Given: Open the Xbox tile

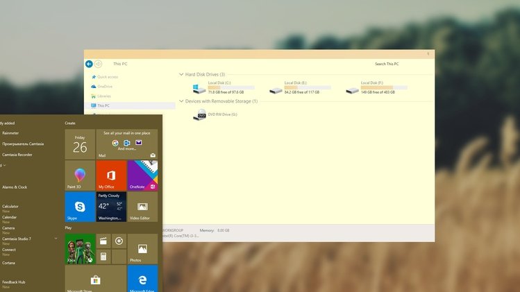Looking at the screenshot, I should 80,249.
